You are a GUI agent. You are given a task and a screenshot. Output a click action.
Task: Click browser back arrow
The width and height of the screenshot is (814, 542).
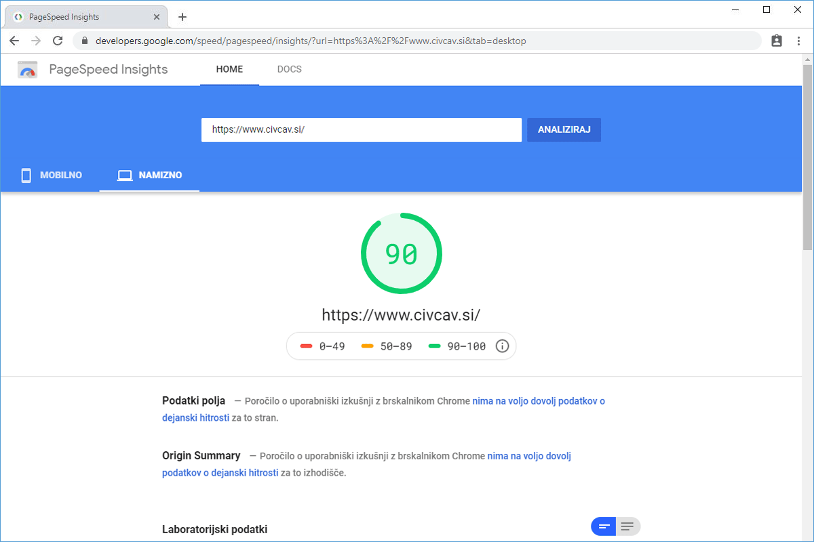pyautogui.click(x=14, y=41)
